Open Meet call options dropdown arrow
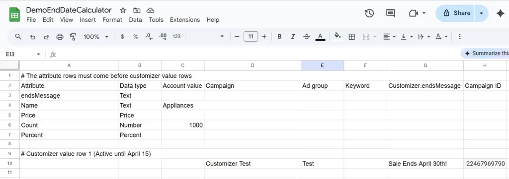This screenshot has width=509, height=179. coord(424,13)
